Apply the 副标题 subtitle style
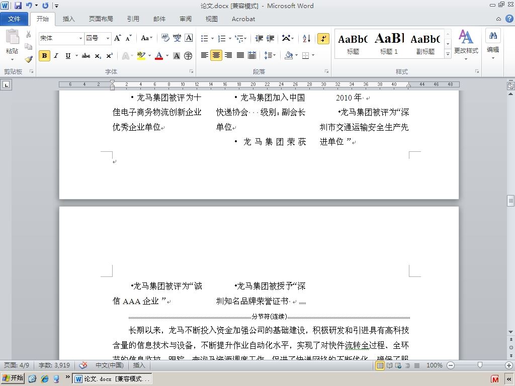This screenshot has width=515, height=386. (x=425, y=44)
